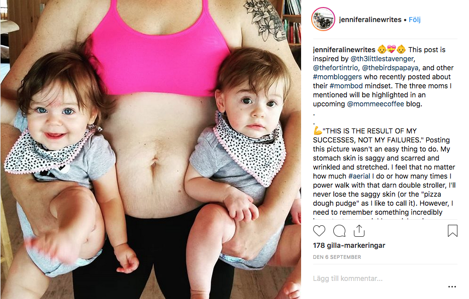Save post with bookmark icon
469x299 pixels.
tap(452, 231)
